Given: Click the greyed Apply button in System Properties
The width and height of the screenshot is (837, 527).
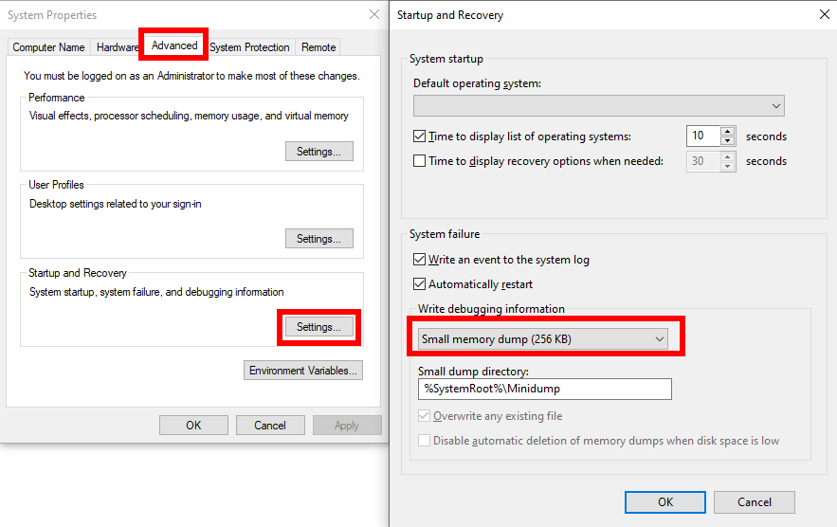Looking at the screenshot, I should [347, 425].
